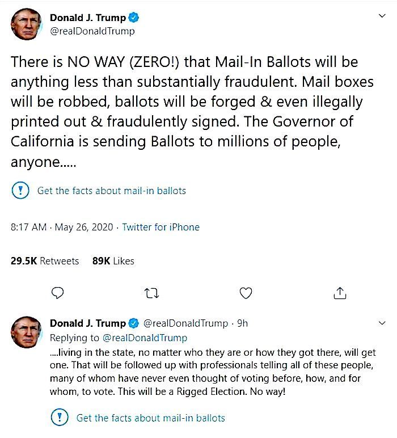
Task: View the 29.5K Retweets list
Action: pos(45,261)
